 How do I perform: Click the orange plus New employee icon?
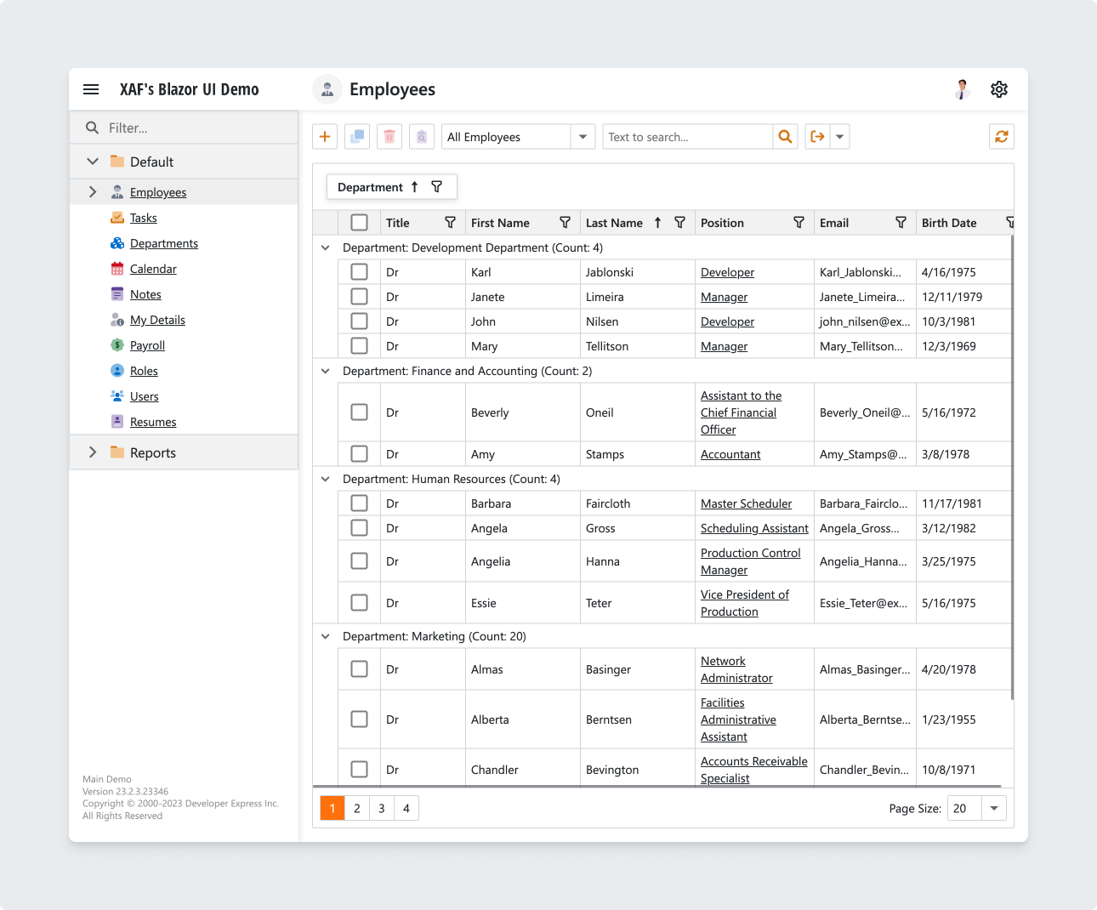point(325,137)
